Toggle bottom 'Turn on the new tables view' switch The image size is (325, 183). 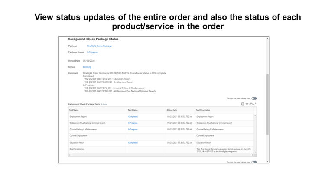254,162
